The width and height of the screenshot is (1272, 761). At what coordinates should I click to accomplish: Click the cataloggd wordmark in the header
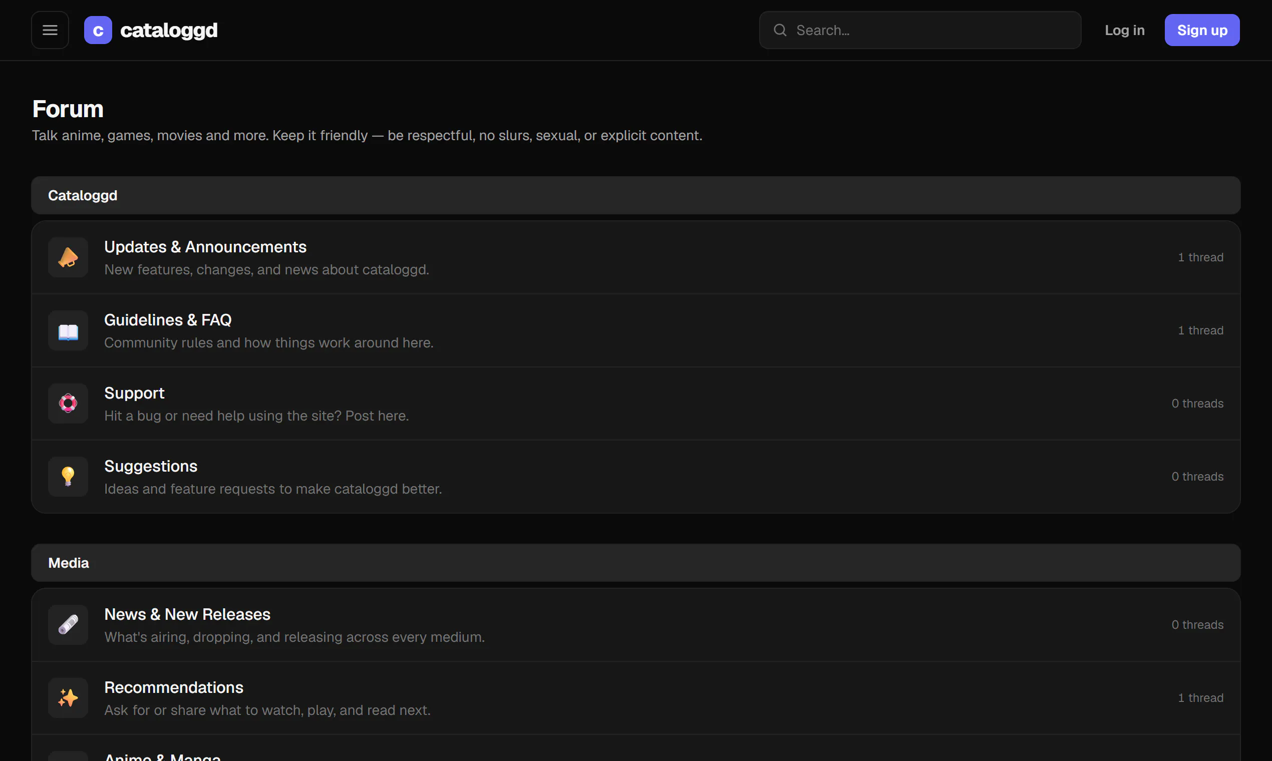169,30
